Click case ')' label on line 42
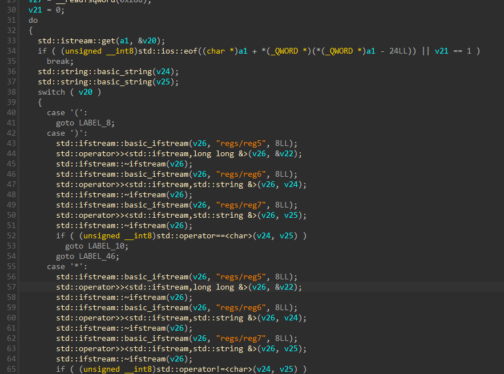 (67, 133)
